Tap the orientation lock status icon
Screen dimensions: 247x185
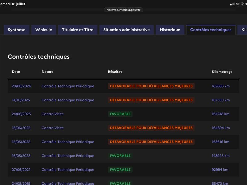tap(242, 4)
